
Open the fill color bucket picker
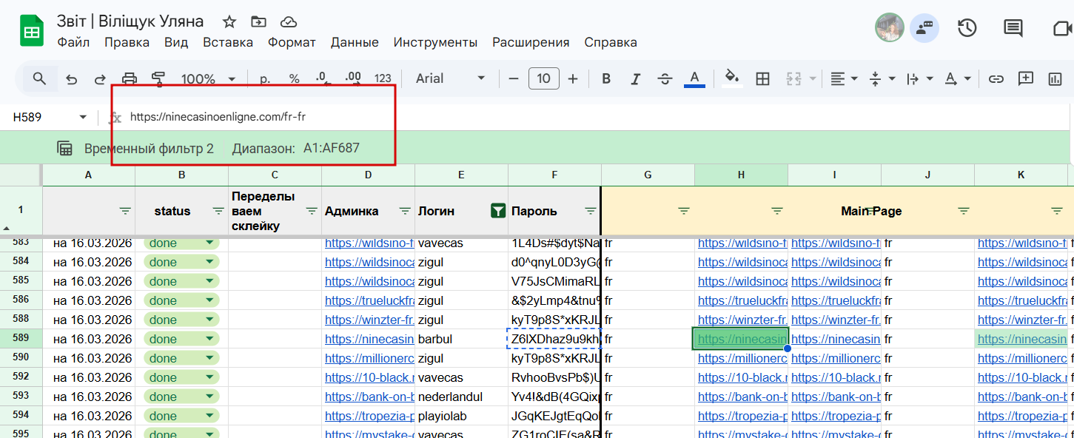click(x=732, y=78)
